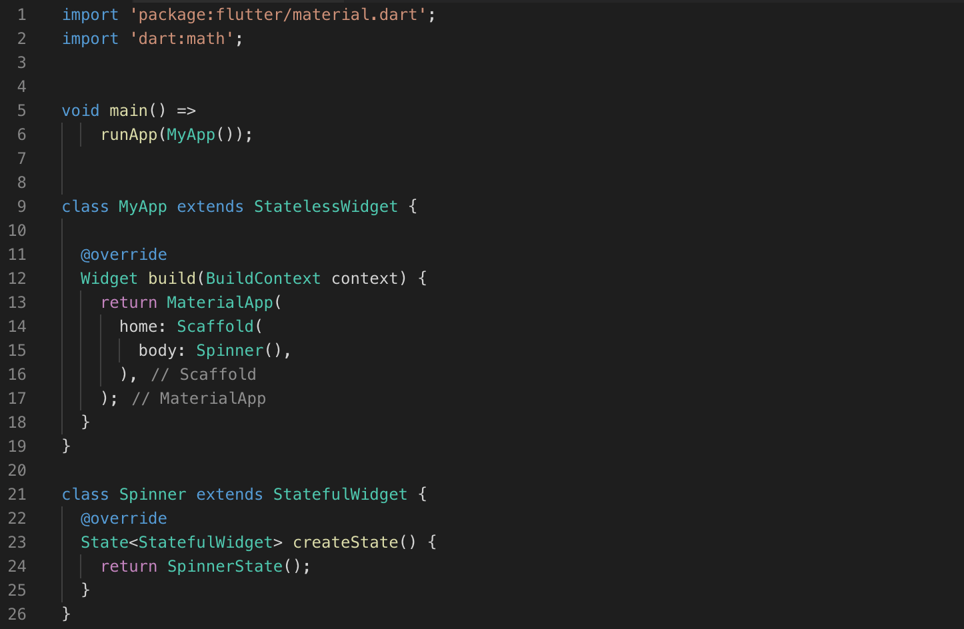964x629 pixels.
Task: Click the runApp function call
Action: click(x=129, y=135)
